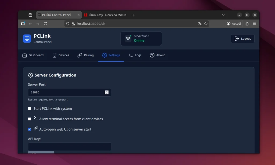This screenshot has width=275, height=165.
Task: Reload the page with the refresh icon
Action: click(x=45, y=24)
